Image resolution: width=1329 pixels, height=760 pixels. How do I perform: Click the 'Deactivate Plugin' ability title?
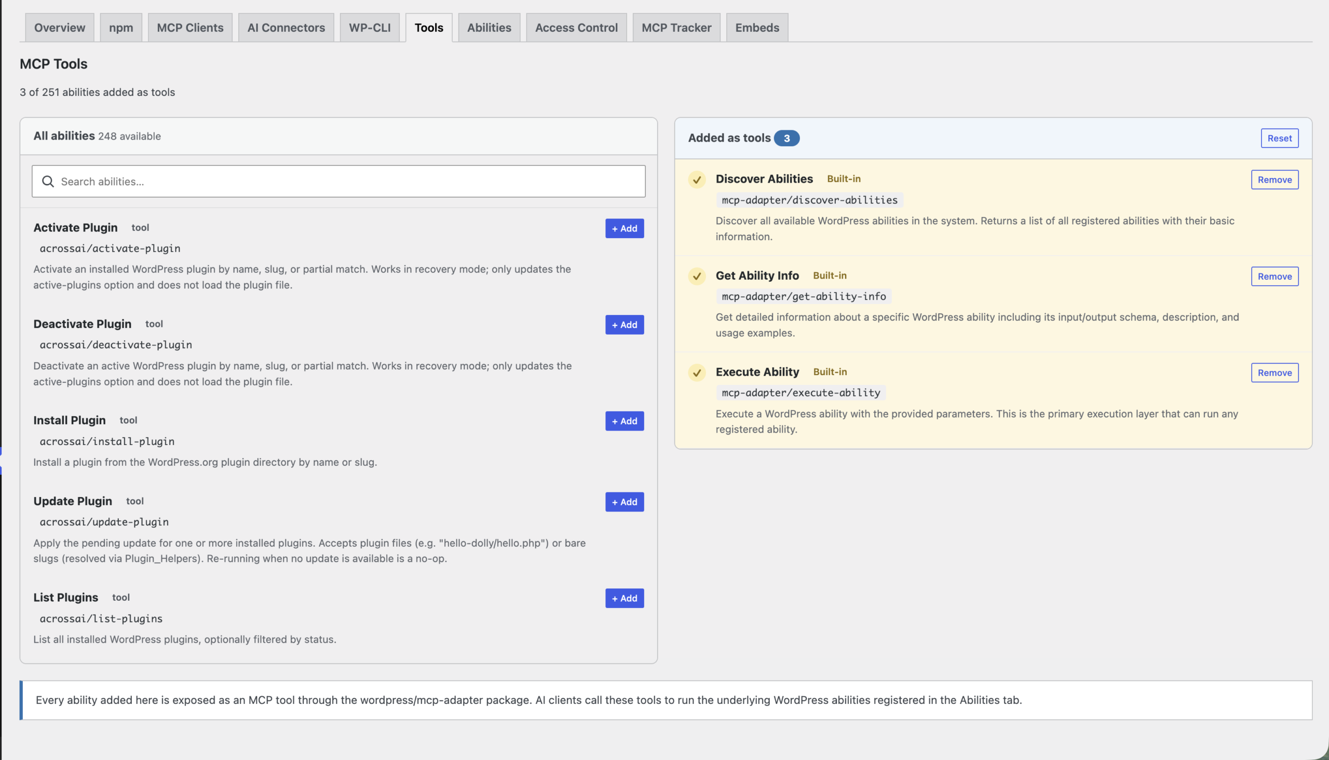click(x=82, y=324)
